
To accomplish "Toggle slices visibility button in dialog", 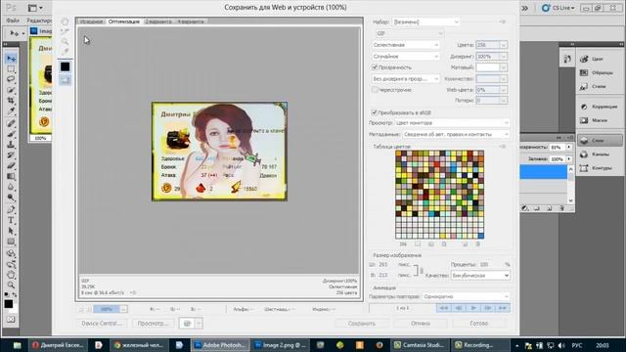I will click(x=66, y=80).
